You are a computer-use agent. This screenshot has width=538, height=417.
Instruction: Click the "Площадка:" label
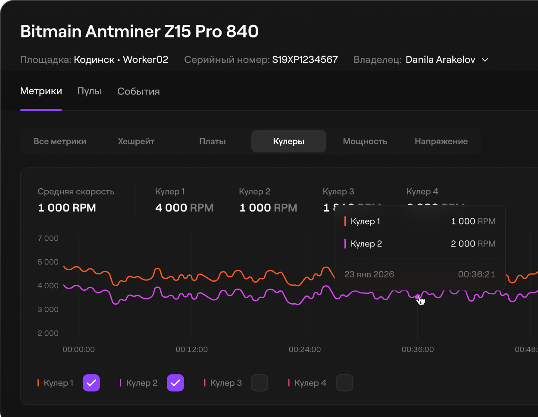(x=46, y=60)
